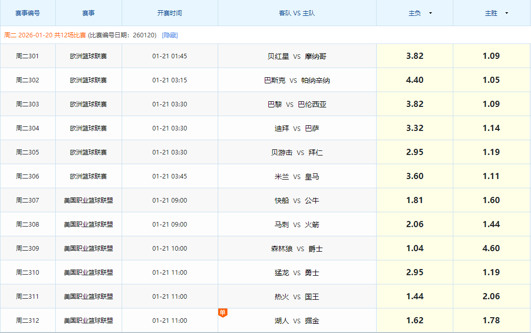Click the match number 周二301

(28, 56)
